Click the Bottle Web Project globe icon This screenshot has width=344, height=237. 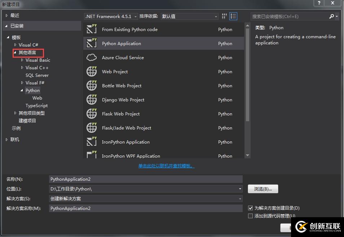(x=92, y=85)
